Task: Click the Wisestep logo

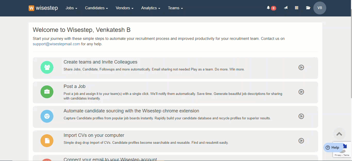Action: (43, 8)
